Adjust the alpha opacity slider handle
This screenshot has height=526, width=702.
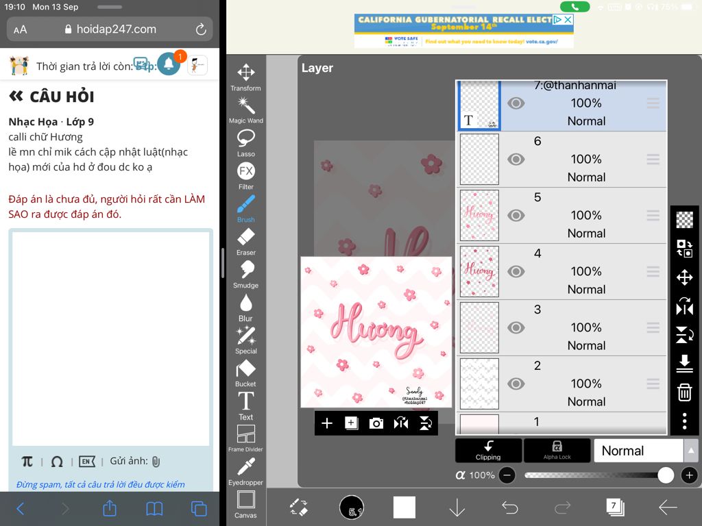(x=666, y=475)
